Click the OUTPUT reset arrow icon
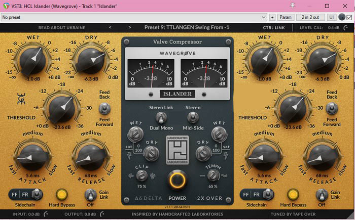The width and height of the screenshot is (355, 220). coord(102,214)
